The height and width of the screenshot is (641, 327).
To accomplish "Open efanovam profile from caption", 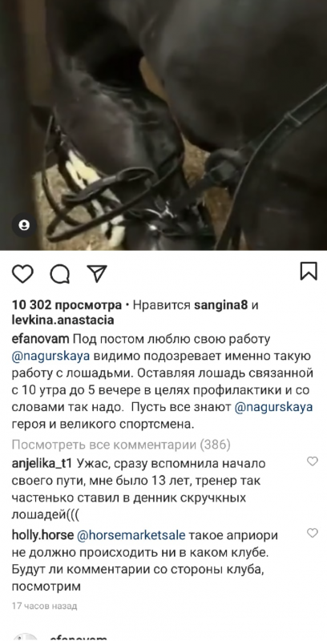I will (x=41, y=339).
